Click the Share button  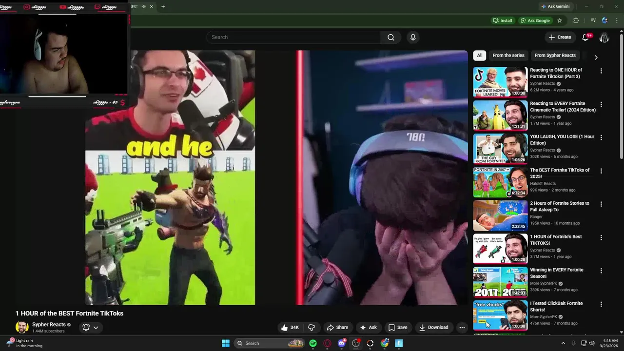337,328
